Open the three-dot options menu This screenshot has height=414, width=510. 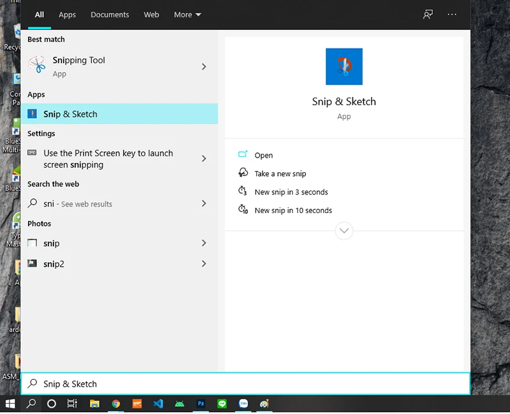(452, 15)
